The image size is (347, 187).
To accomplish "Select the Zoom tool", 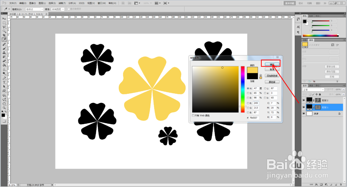I will [x=4, y=108].
